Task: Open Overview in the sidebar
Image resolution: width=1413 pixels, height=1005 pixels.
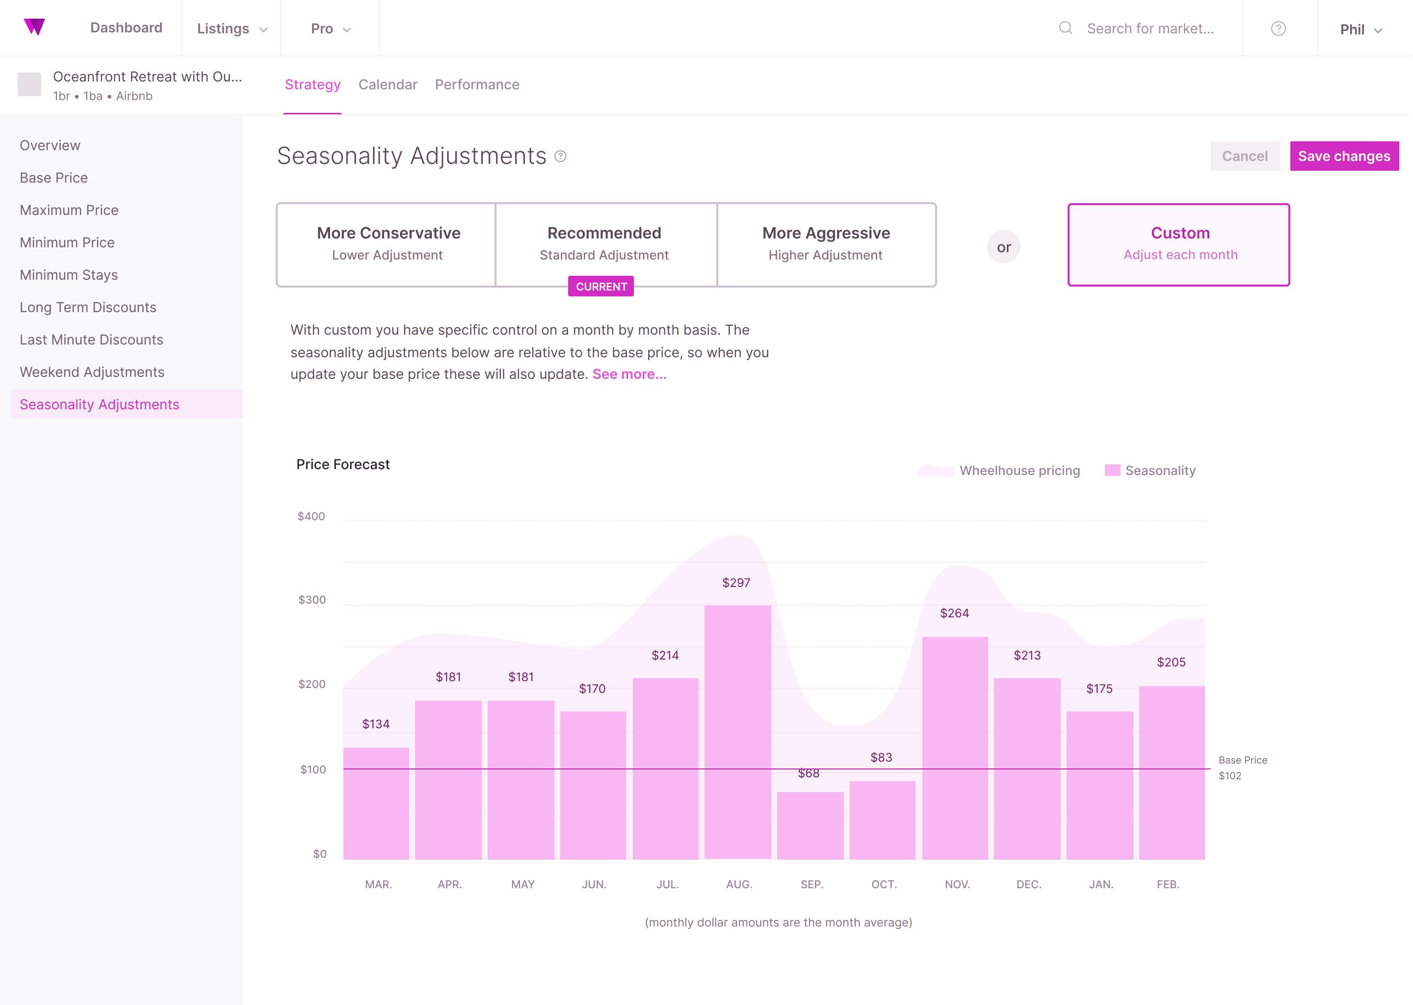Action: pyautogui.click(x=50, y=145)
